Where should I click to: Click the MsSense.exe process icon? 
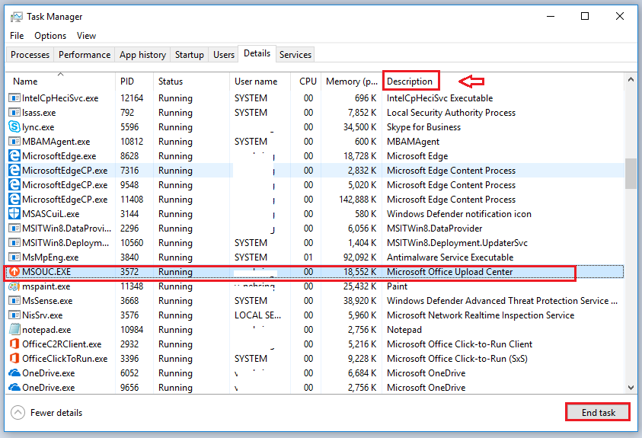[x=14, y=301]
